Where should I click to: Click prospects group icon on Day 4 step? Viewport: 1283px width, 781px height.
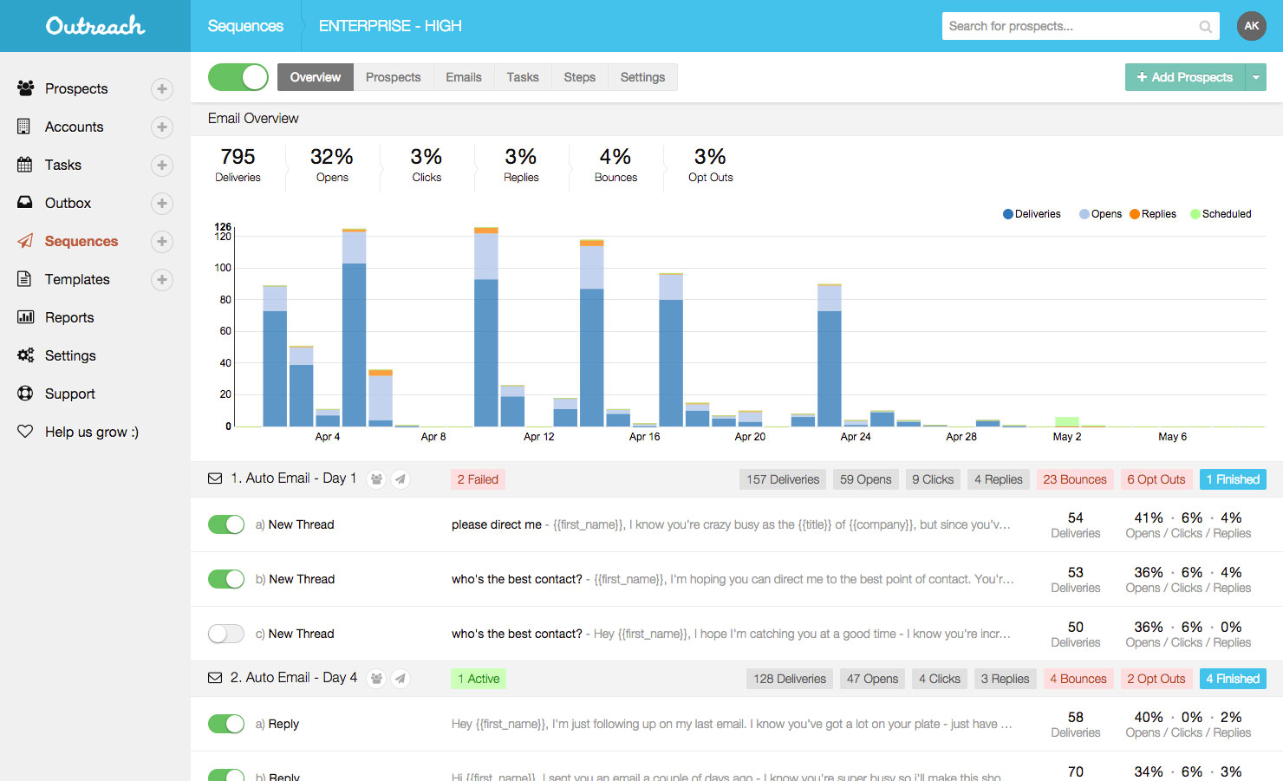[376, 679]
